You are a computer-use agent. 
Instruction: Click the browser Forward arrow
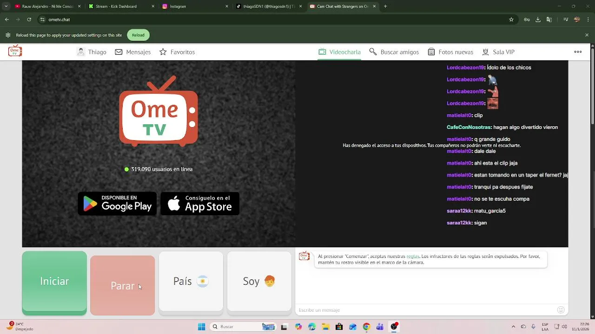pyautogui.click(x=18, y=19)
